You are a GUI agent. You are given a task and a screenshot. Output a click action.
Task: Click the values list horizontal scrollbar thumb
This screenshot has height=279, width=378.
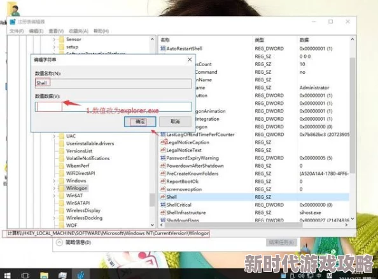(x=234, y=225)
